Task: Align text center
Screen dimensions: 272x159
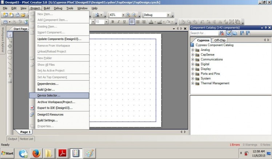Action: click(x=138, y=22)
